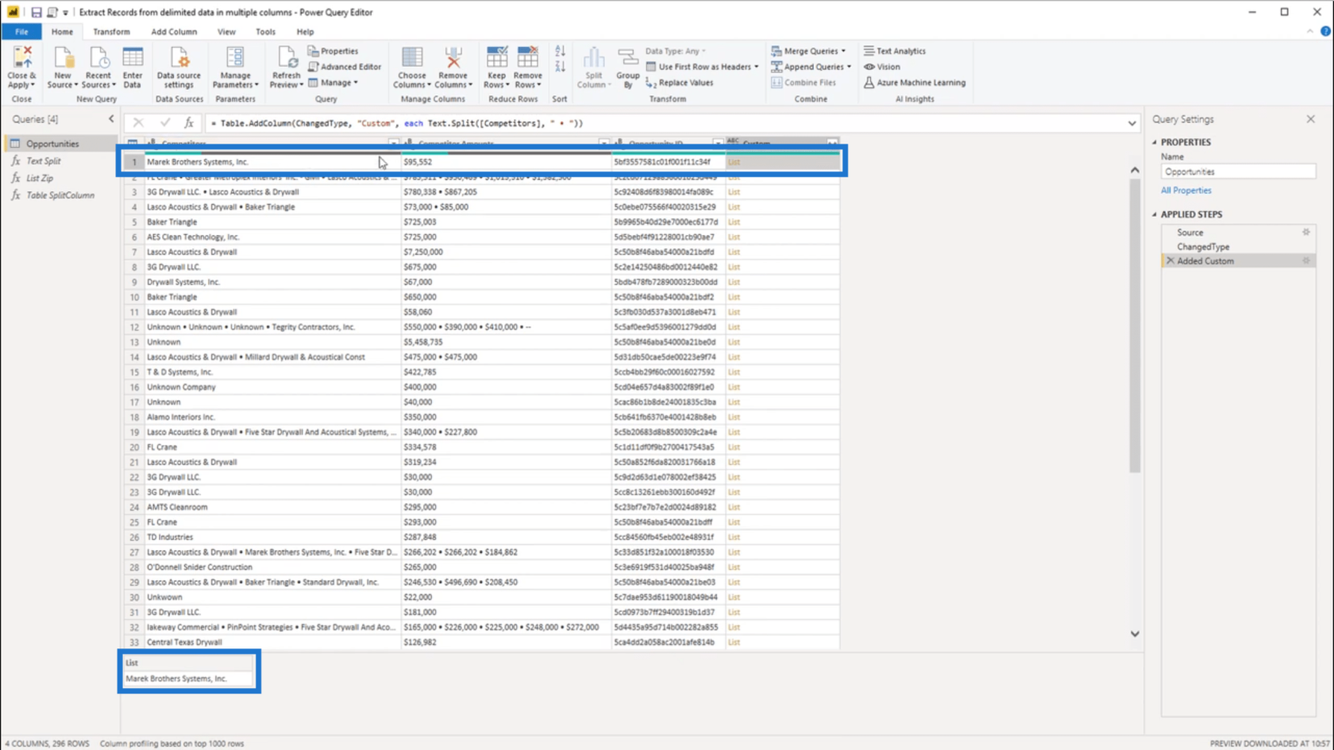Open New Source icon in ribbon

click(x=63, y=58)
